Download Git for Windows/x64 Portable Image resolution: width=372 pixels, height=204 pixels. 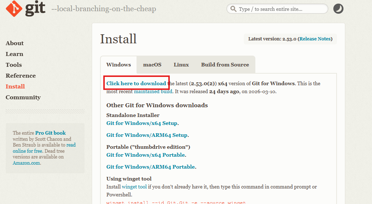pyautogui.click(x=146, y=155)
